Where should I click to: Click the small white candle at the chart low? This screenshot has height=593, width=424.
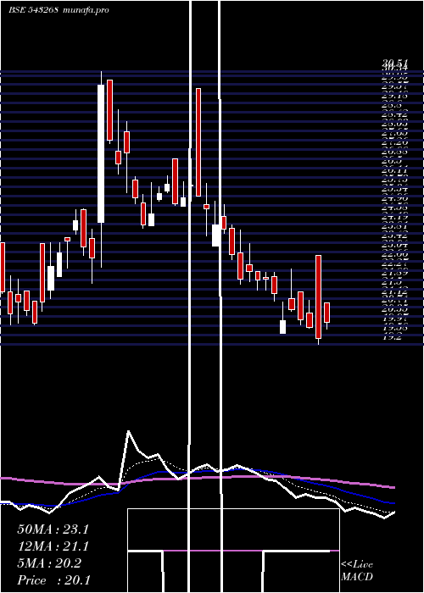[282, 327]
